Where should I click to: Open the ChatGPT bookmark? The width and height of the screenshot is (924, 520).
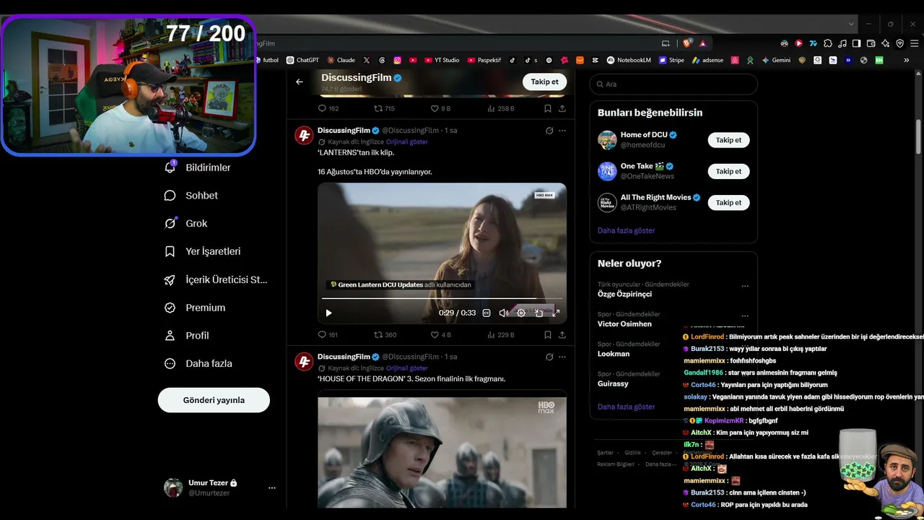pos(302,60)
